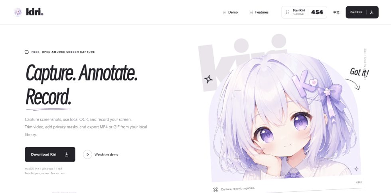Switch language to 中文
This screenshot has height=193, width=391.
pyautogui.click(x=336, y=12)
